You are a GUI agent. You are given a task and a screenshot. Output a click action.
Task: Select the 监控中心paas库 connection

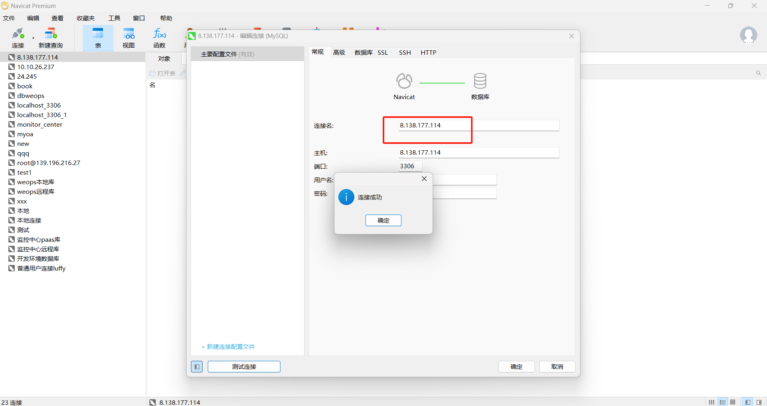pos(38,239)
